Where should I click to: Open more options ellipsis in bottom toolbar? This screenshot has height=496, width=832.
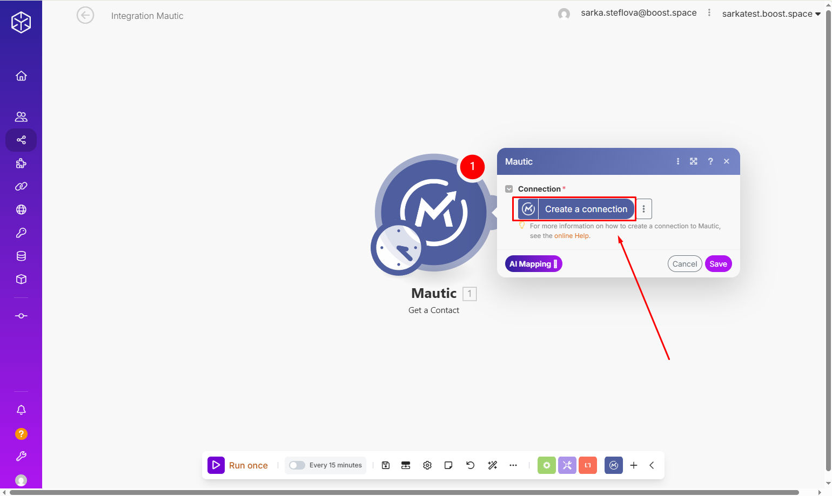[513, 465]
